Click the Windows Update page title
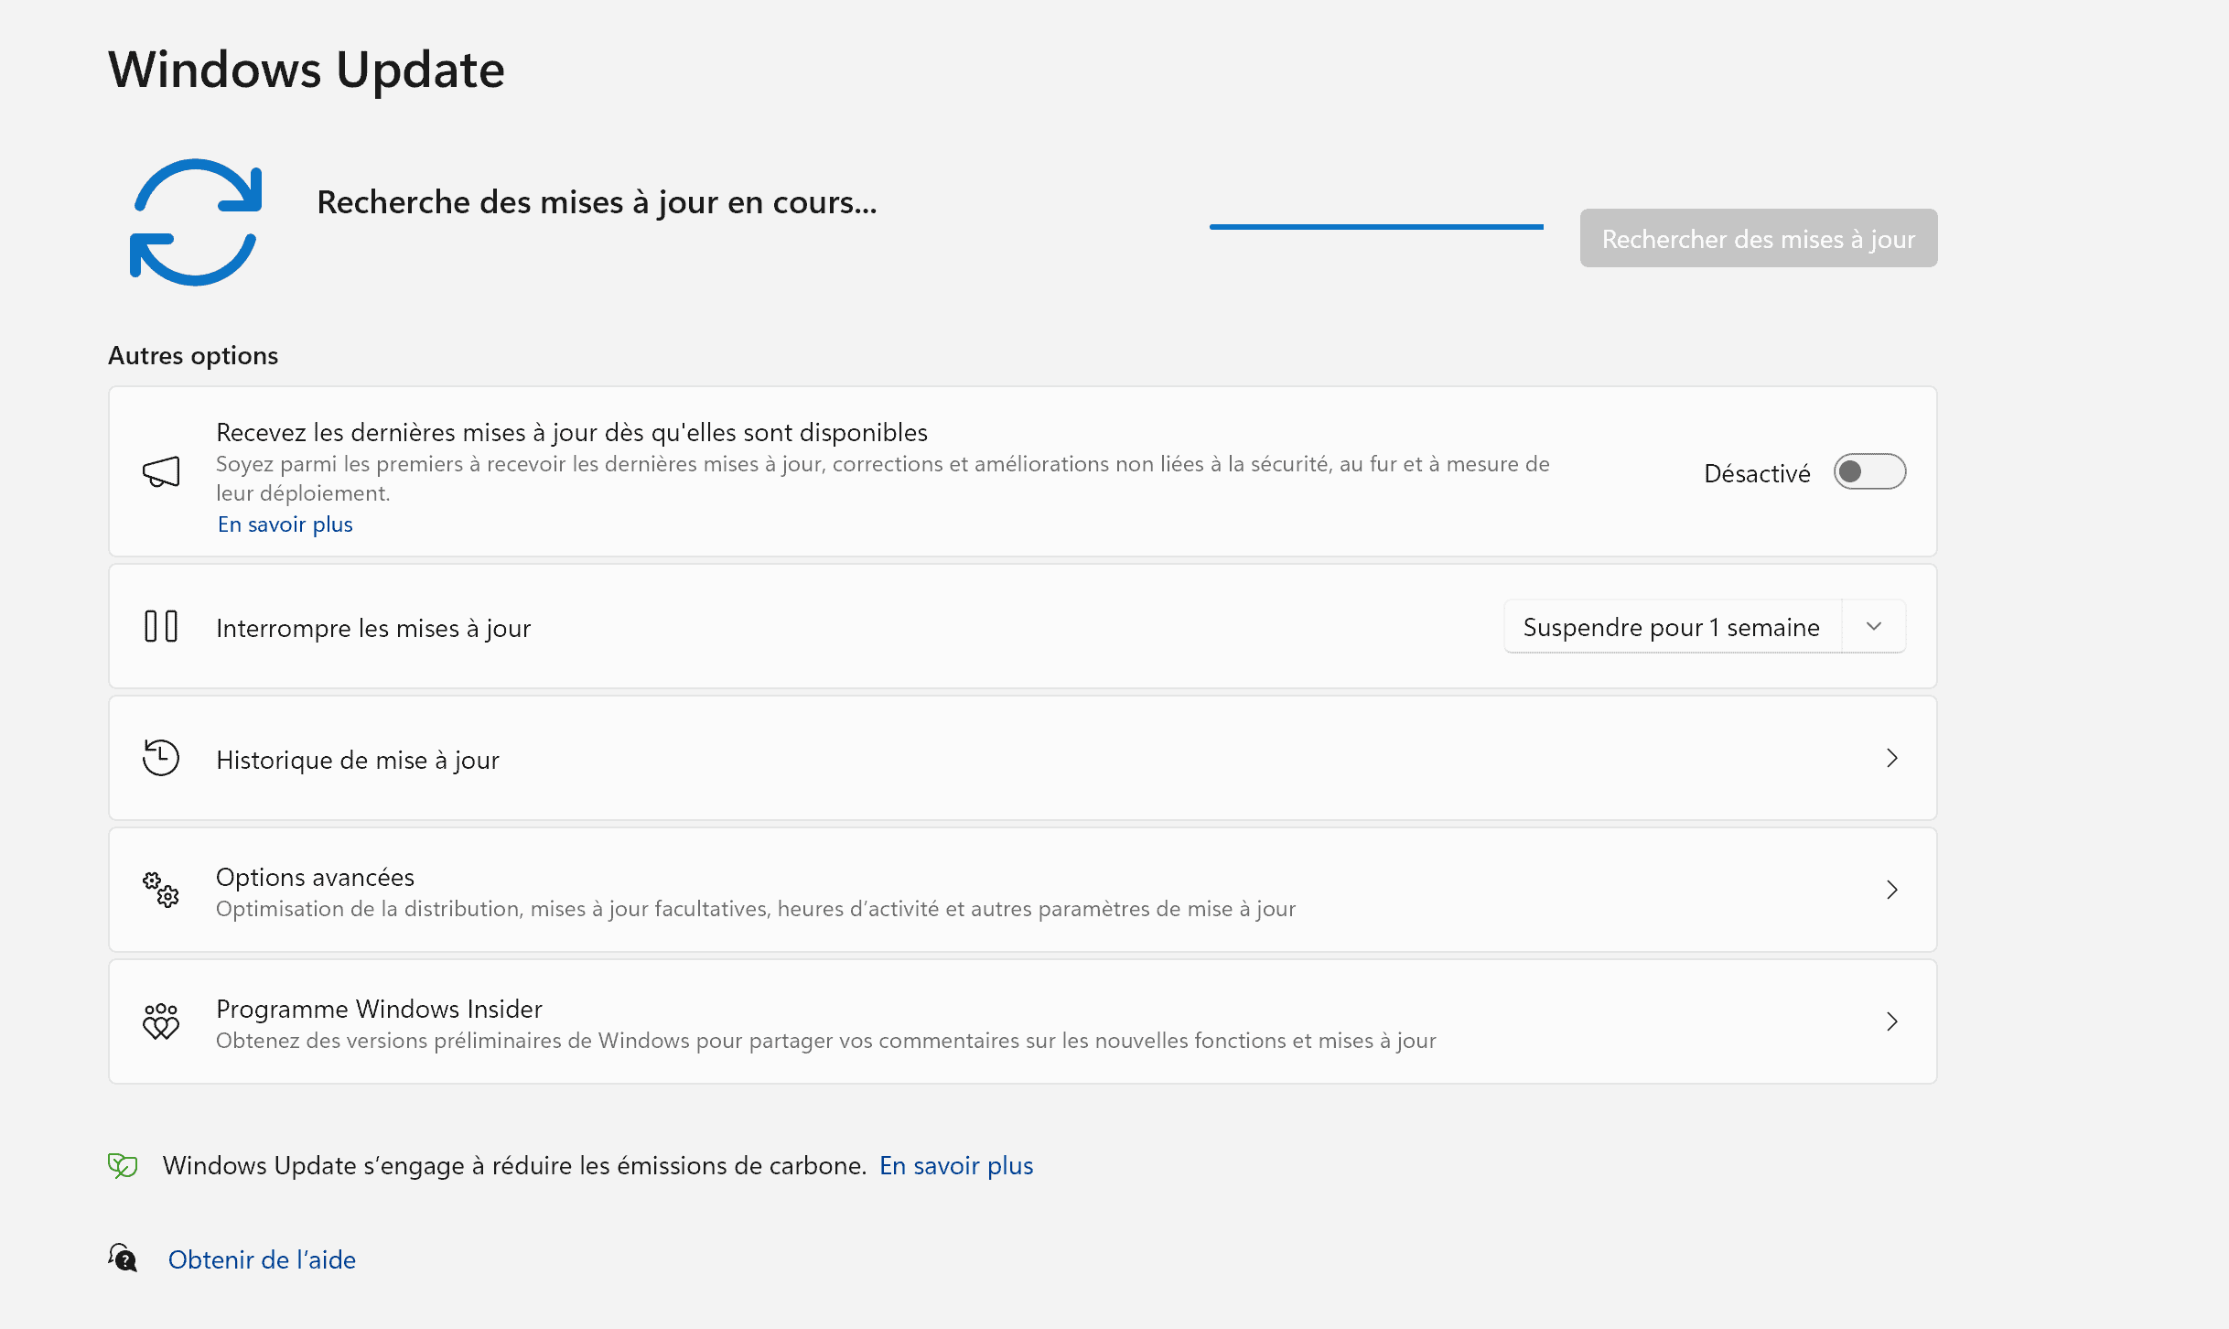This screenshot has height=1329, width=2229. click(x=307, y=70)
